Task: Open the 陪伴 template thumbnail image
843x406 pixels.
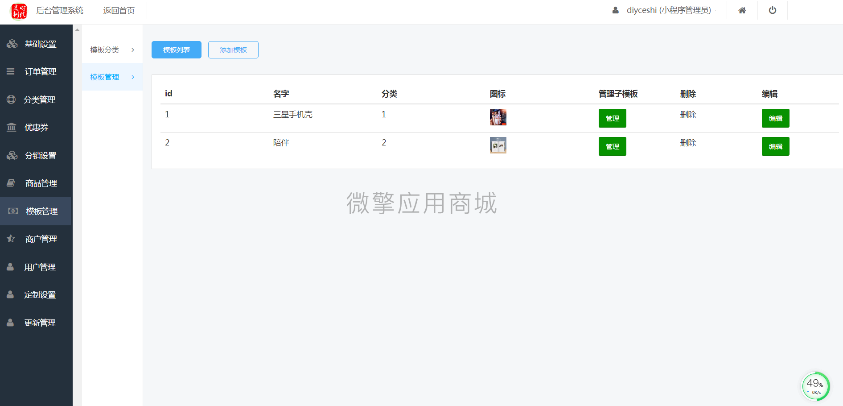Action: pyautogui.click(x=498, y=145)
